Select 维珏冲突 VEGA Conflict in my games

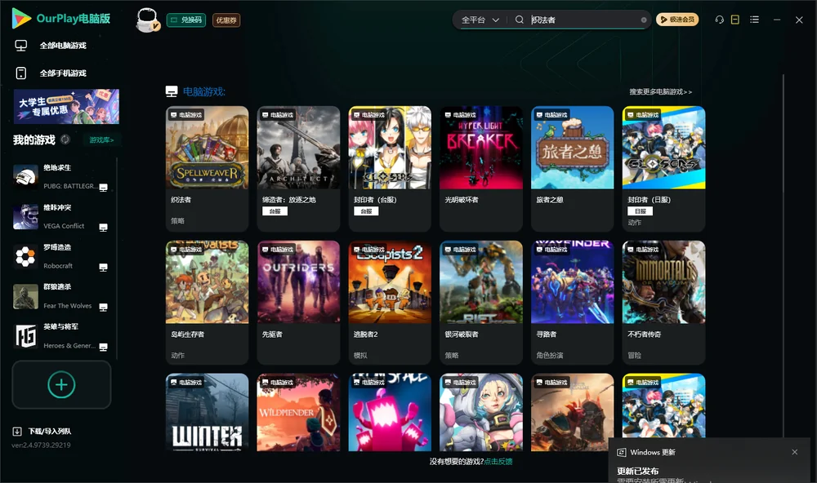(x=61, y=216)
